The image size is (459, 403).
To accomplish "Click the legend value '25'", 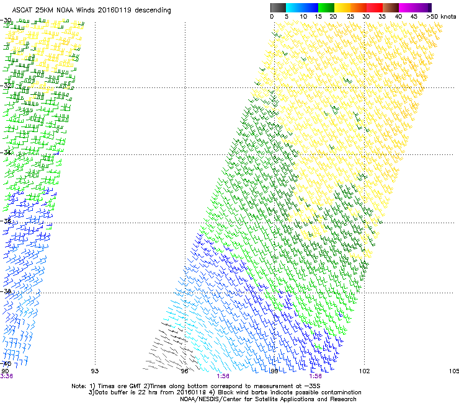I will [350, 17].
